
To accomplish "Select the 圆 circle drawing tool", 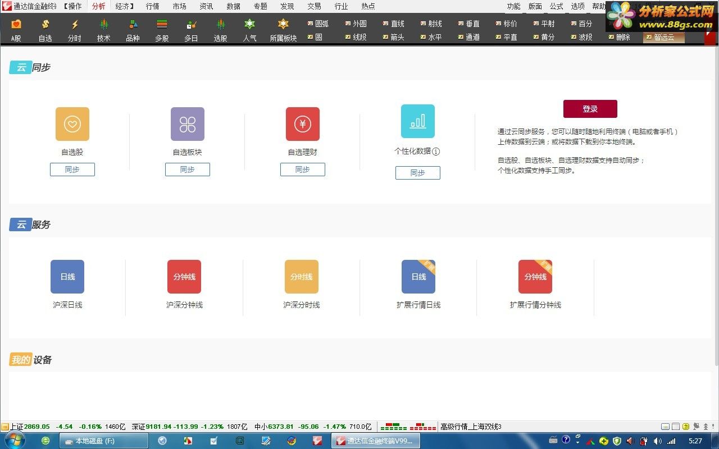I will (x=315, y=37).
